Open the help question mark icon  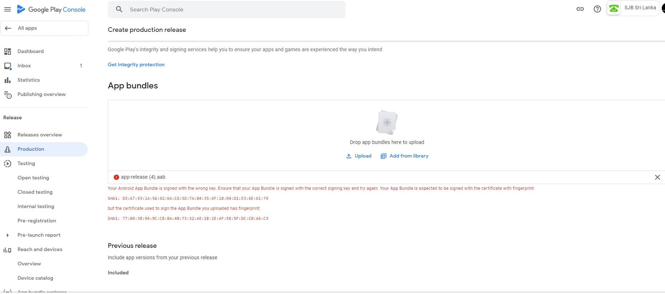597,9
